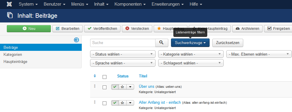
Task: Click the Neu button to create an article
Action: click(x=29, y=29)
